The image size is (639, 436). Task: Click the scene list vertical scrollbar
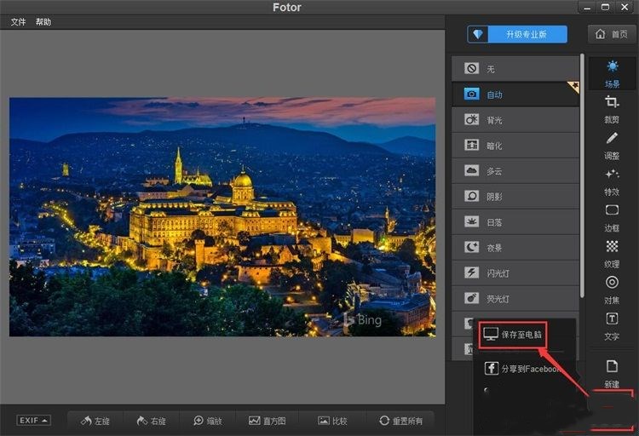click(583, 175)
